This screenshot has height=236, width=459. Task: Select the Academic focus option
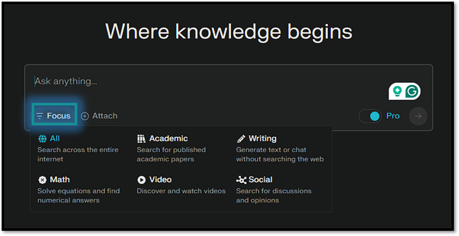coord(168,139)
